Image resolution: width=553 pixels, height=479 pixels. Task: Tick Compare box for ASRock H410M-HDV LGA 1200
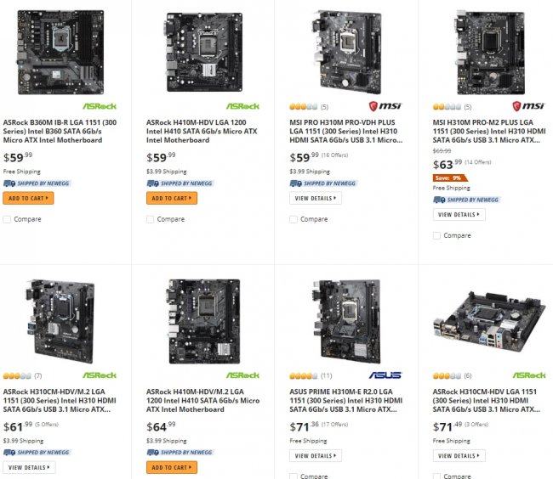pyautogui.click(x=151, y=219)
